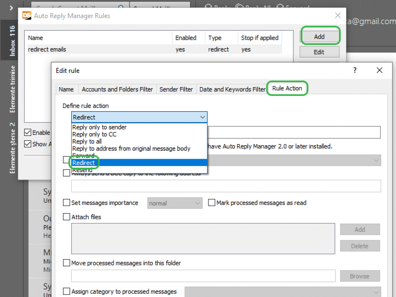Enable Move processed messages into this folder

[66, 263]
